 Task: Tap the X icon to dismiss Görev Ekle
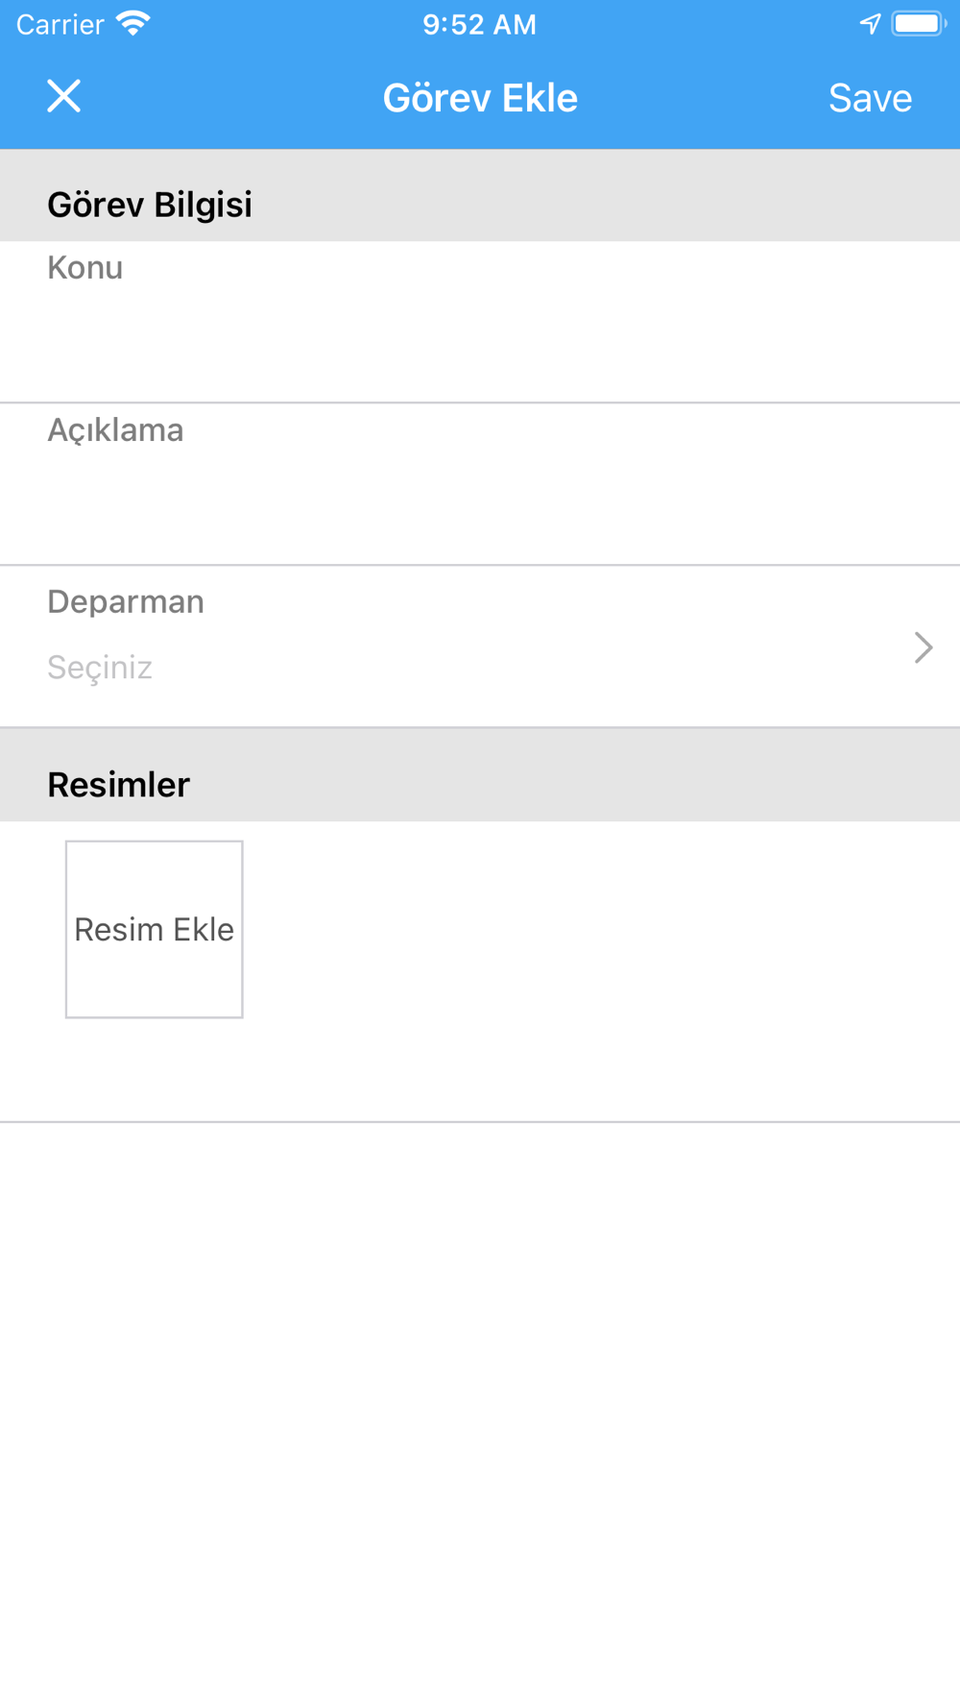pyautogui.click(x=64, y=96)
